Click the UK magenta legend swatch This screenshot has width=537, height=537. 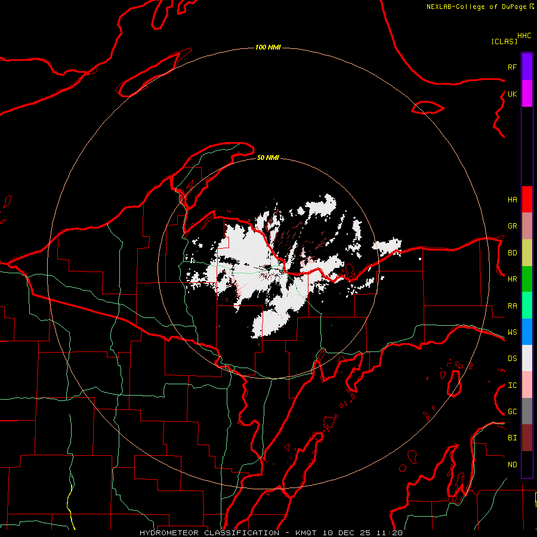[527, 94]
